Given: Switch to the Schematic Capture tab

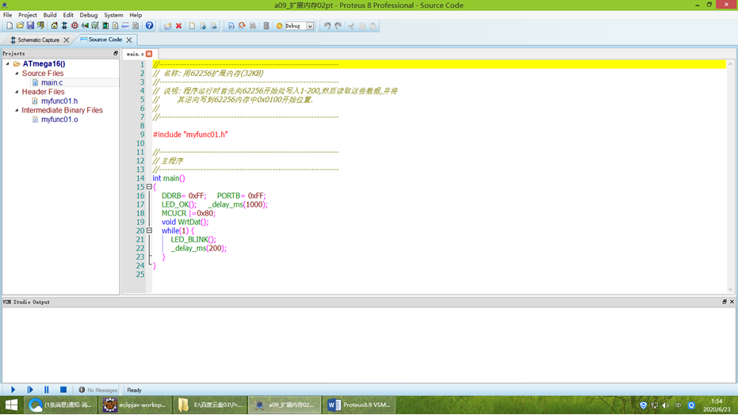Looking at the screenshot, I should (x=38, y=40).
